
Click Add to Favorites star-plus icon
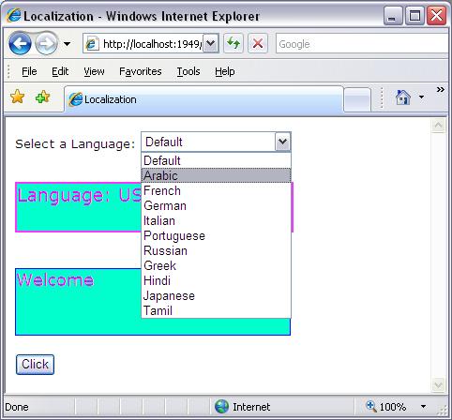43,97
